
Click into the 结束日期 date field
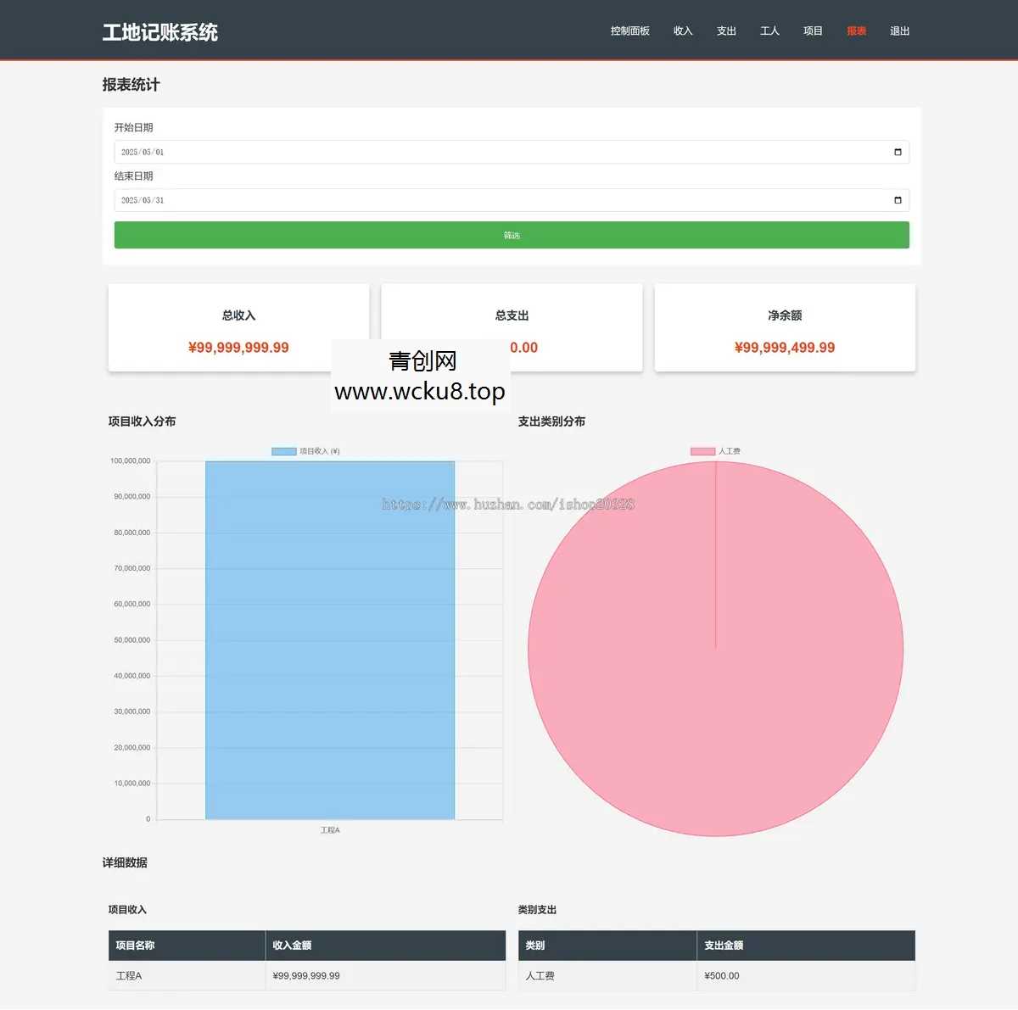coord(492,201)
